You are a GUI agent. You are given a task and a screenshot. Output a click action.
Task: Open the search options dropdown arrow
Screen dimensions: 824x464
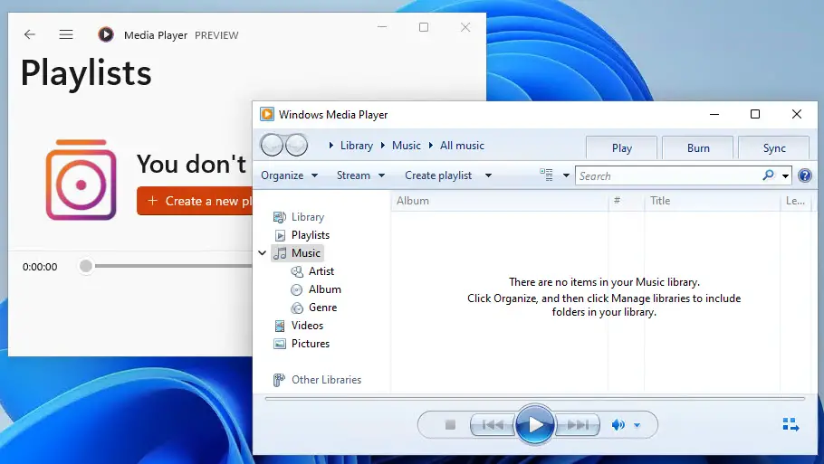pos(785,175)
